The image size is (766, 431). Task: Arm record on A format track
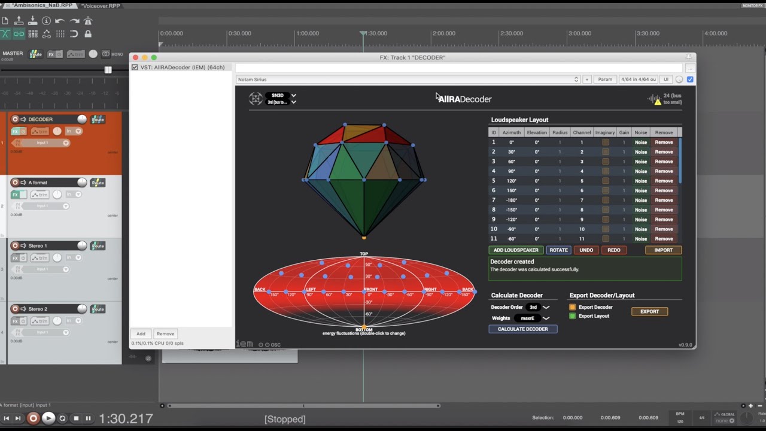point(16,183)
